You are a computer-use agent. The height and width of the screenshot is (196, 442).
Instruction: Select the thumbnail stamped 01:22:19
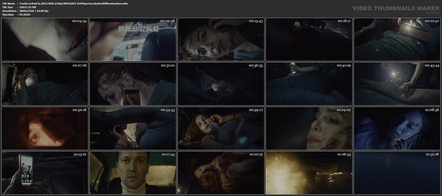click(x=221, y=173)
